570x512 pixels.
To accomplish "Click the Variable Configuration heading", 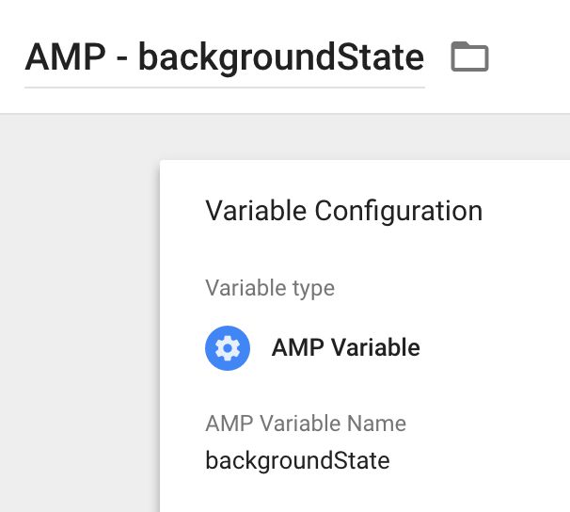I will (344, 211).
